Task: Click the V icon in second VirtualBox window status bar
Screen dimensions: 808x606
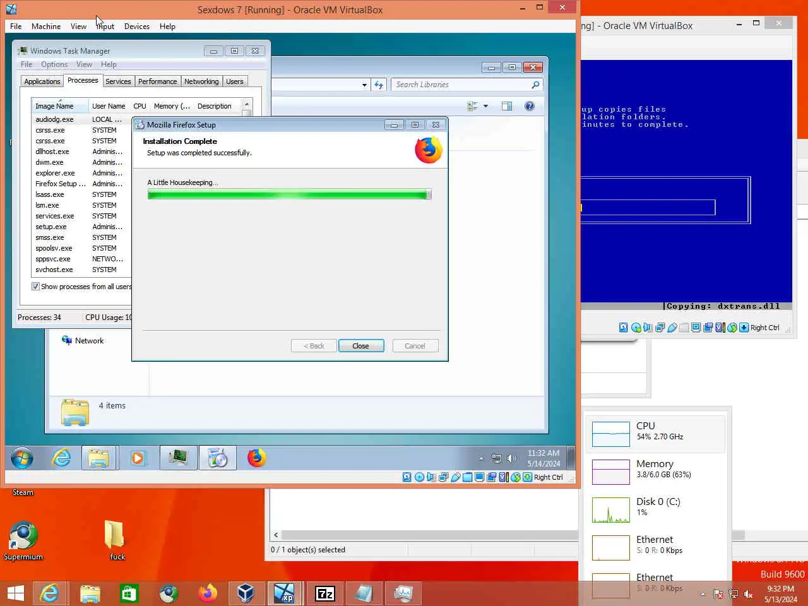Action: [x=720, y=328]
